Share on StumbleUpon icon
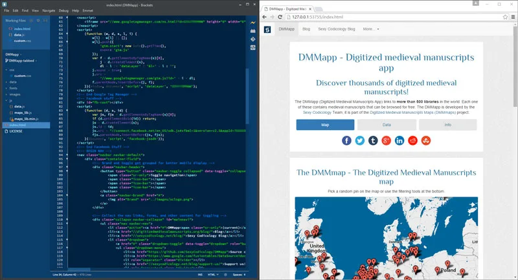 [426, 140]
